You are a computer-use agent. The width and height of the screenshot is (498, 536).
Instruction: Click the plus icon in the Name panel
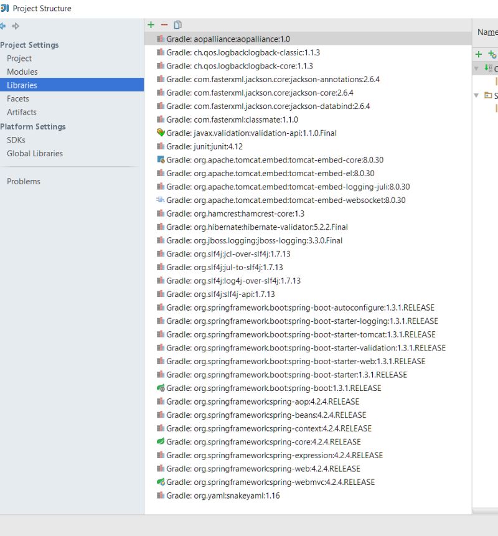pos(479,54)
